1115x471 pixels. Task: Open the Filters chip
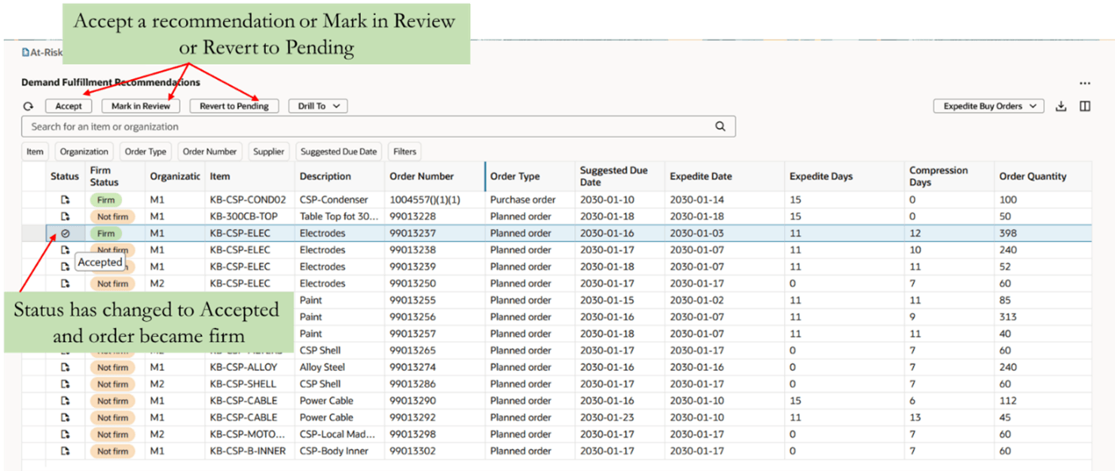click(x=404, y=152)
